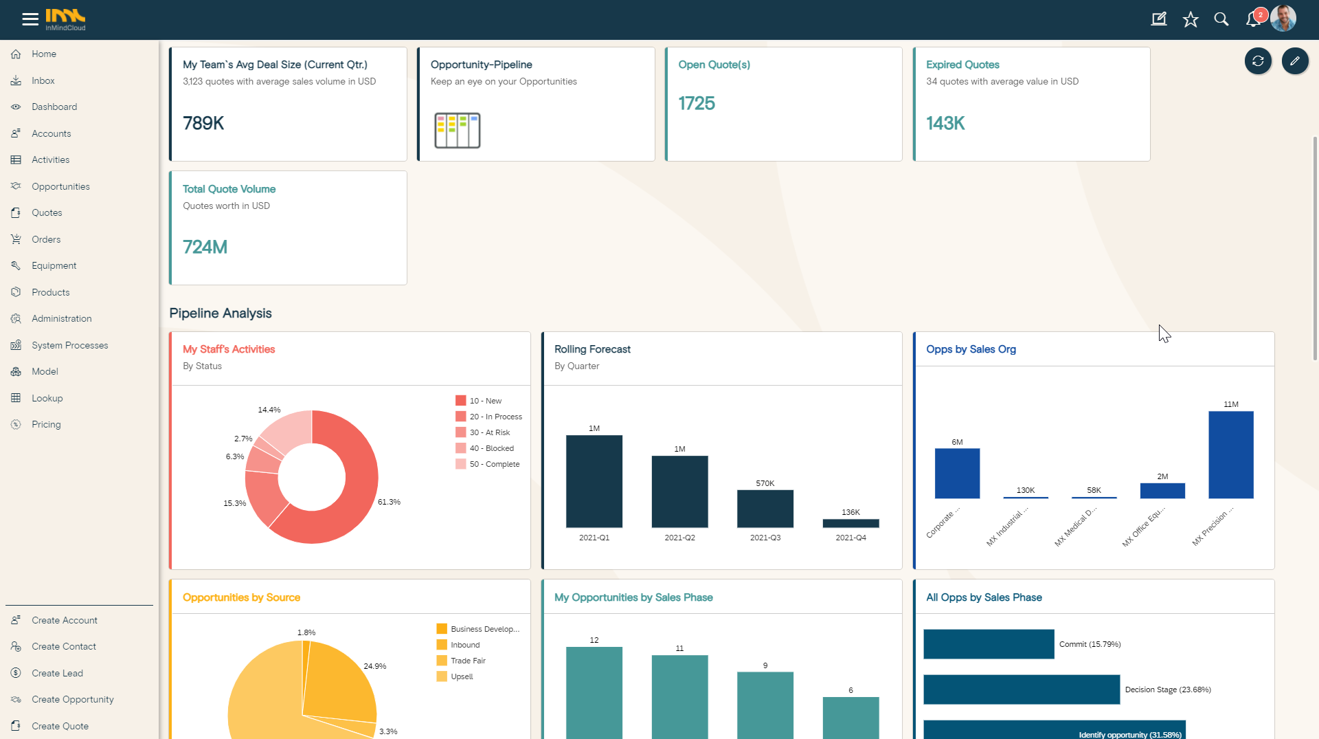Viewport: 1319px width, 739px height.
Task: Click the 11M MX Precision bar
Action: [1231, 454]
